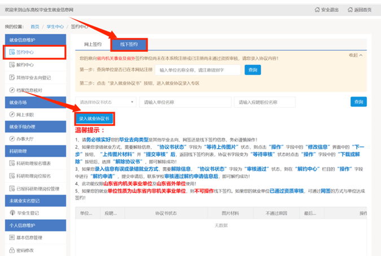Open the 毕业生登记 item icon
The width and height of the screenshot is (381, 256).
coord(12,213)
